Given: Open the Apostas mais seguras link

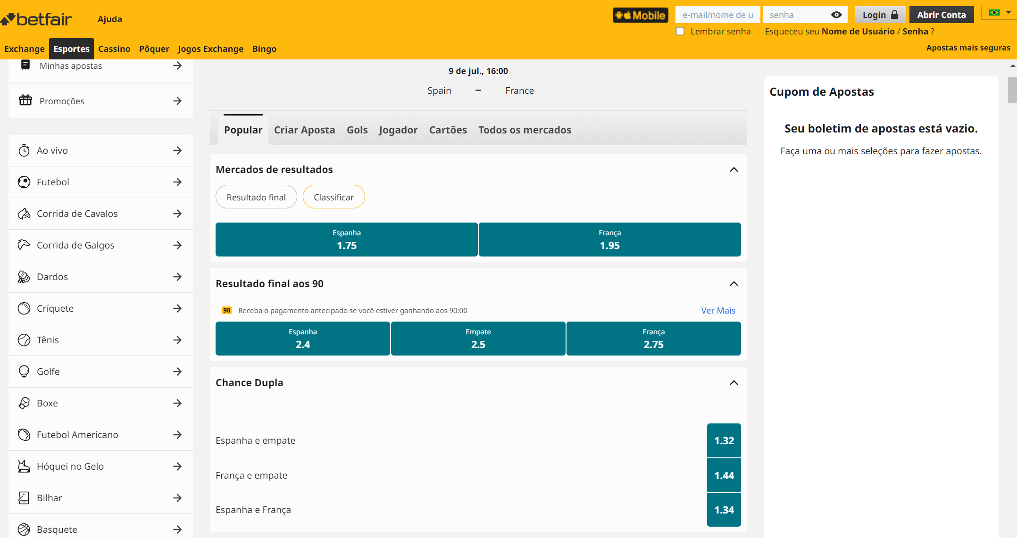Looking at the screenshot, I should click(x=968, y=48).
